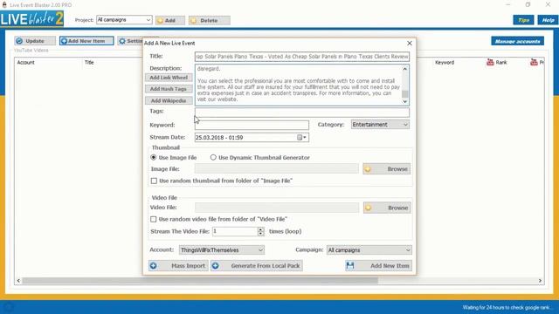Click inside the Description text area
The image size is (559, 314).
point(298,85)
